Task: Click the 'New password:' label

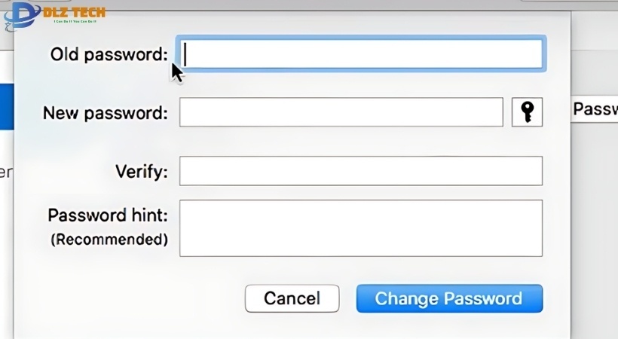Action: click(105, 113)
